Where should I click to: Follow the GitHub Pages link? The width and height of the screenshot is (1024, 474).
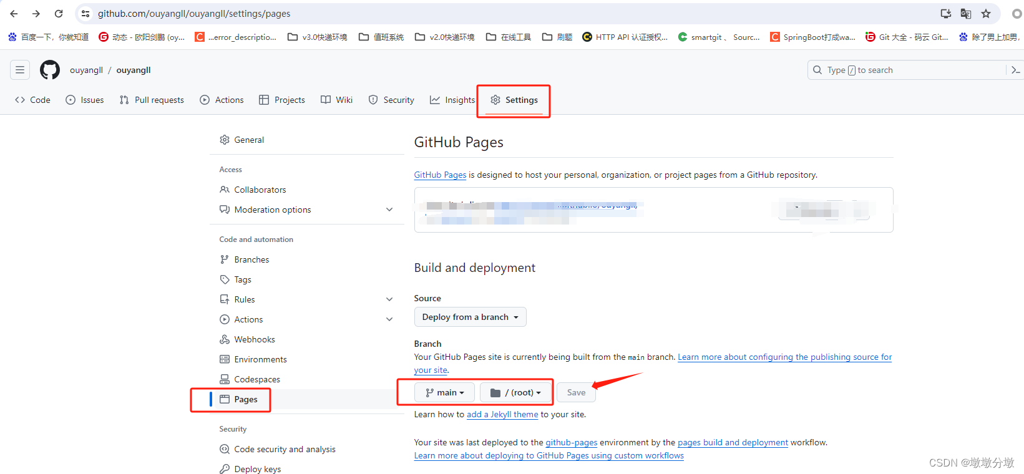440,175
